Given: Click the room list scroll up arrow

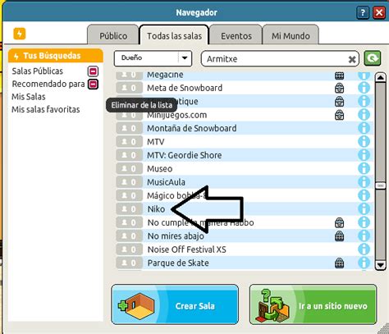Looking at the screenshot, I should tap(381, 77).
